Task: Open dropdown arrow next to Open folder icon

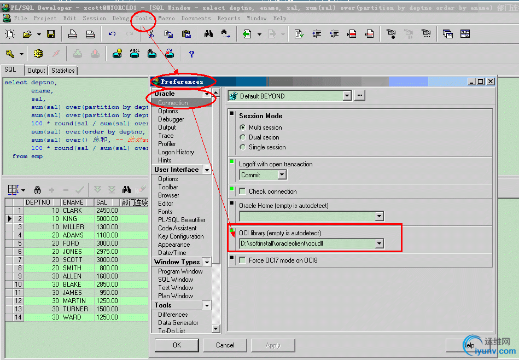Action: [39, 34]
